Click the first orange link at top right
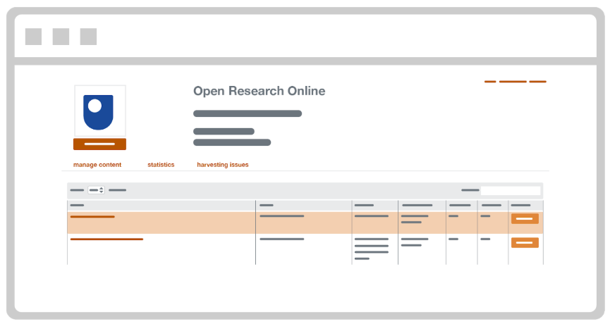The image size is (610, 324). pyautogui.click(x=490, y=82)
